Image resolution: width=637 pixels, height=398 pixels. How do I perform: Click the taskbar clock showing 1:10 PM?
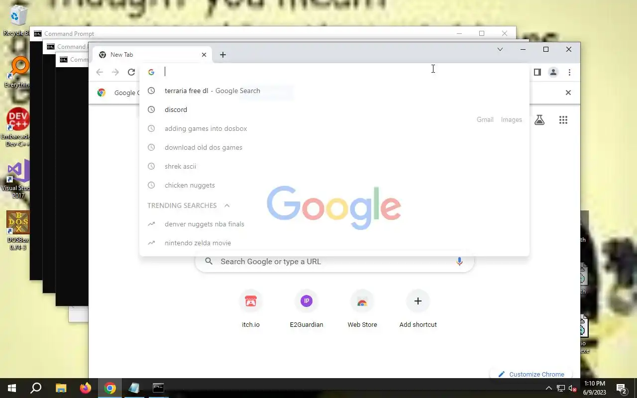[594, 388]
